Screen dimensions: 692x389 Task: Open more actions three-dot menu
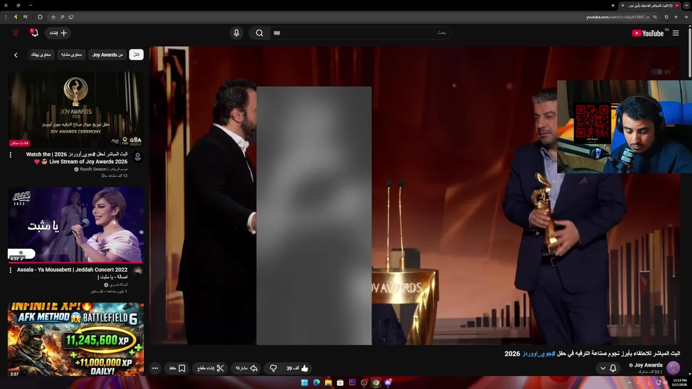(155, 368)
